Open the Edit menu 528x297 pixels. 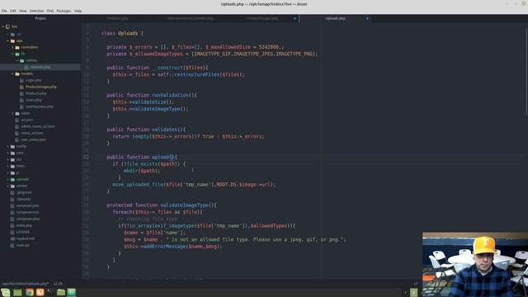13,11
